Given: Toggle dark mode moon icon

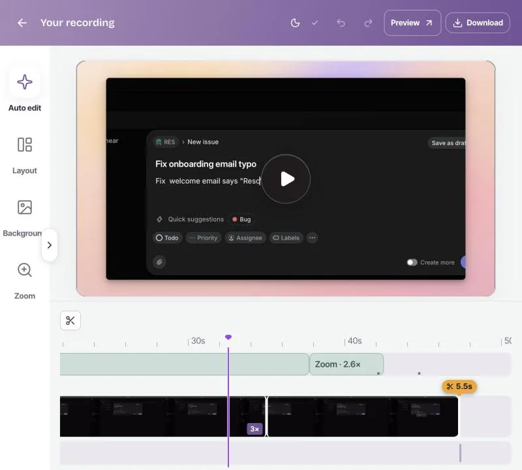Looking at the screenshot, I should (295, 23).
